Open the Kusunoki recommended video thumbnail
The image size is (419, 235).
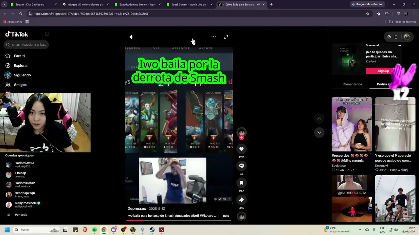coord(395,124)
